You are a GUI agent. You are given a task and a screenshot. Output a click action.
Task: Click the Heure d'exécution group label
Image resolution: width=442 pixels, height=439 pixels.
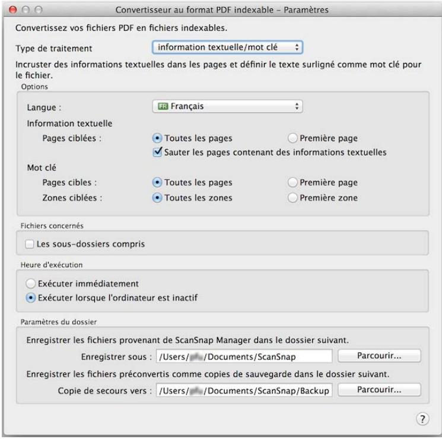(x=51, y=265)
